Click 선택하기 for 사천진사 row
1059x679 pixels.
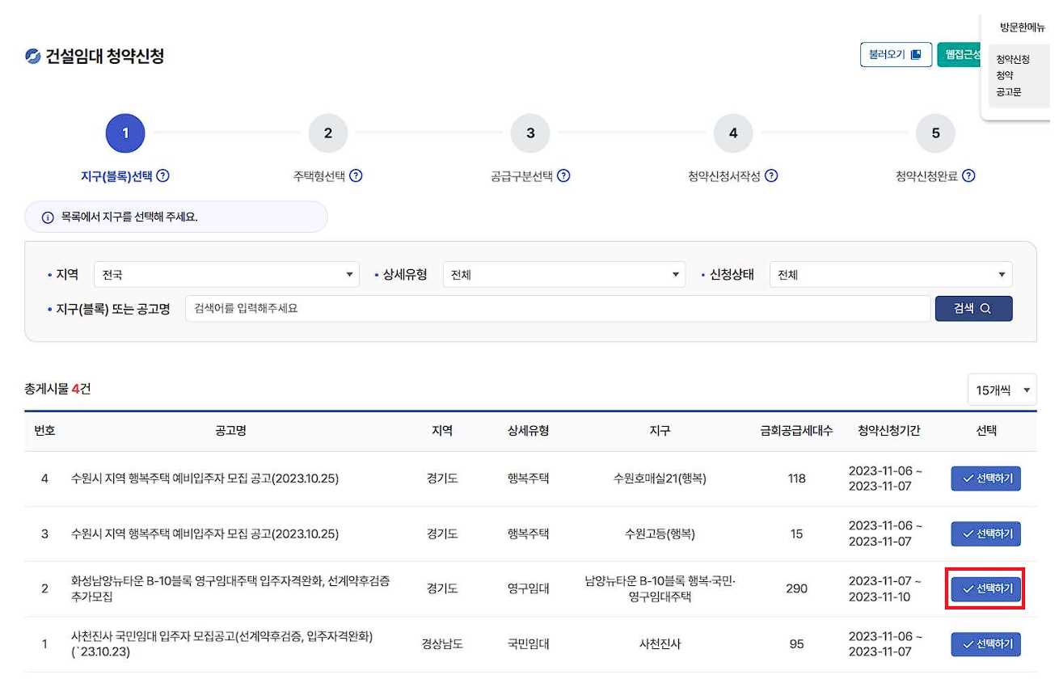(986, 644)
